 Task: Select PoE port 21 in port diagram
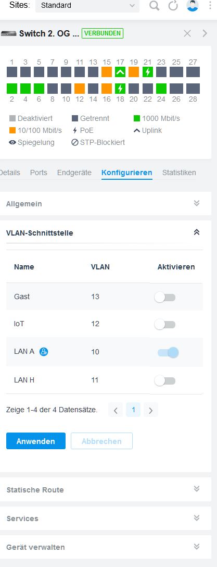point(148,72)
